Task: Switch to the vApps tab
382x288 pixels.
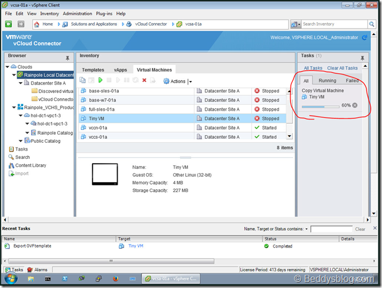Action: pos(121,70)
